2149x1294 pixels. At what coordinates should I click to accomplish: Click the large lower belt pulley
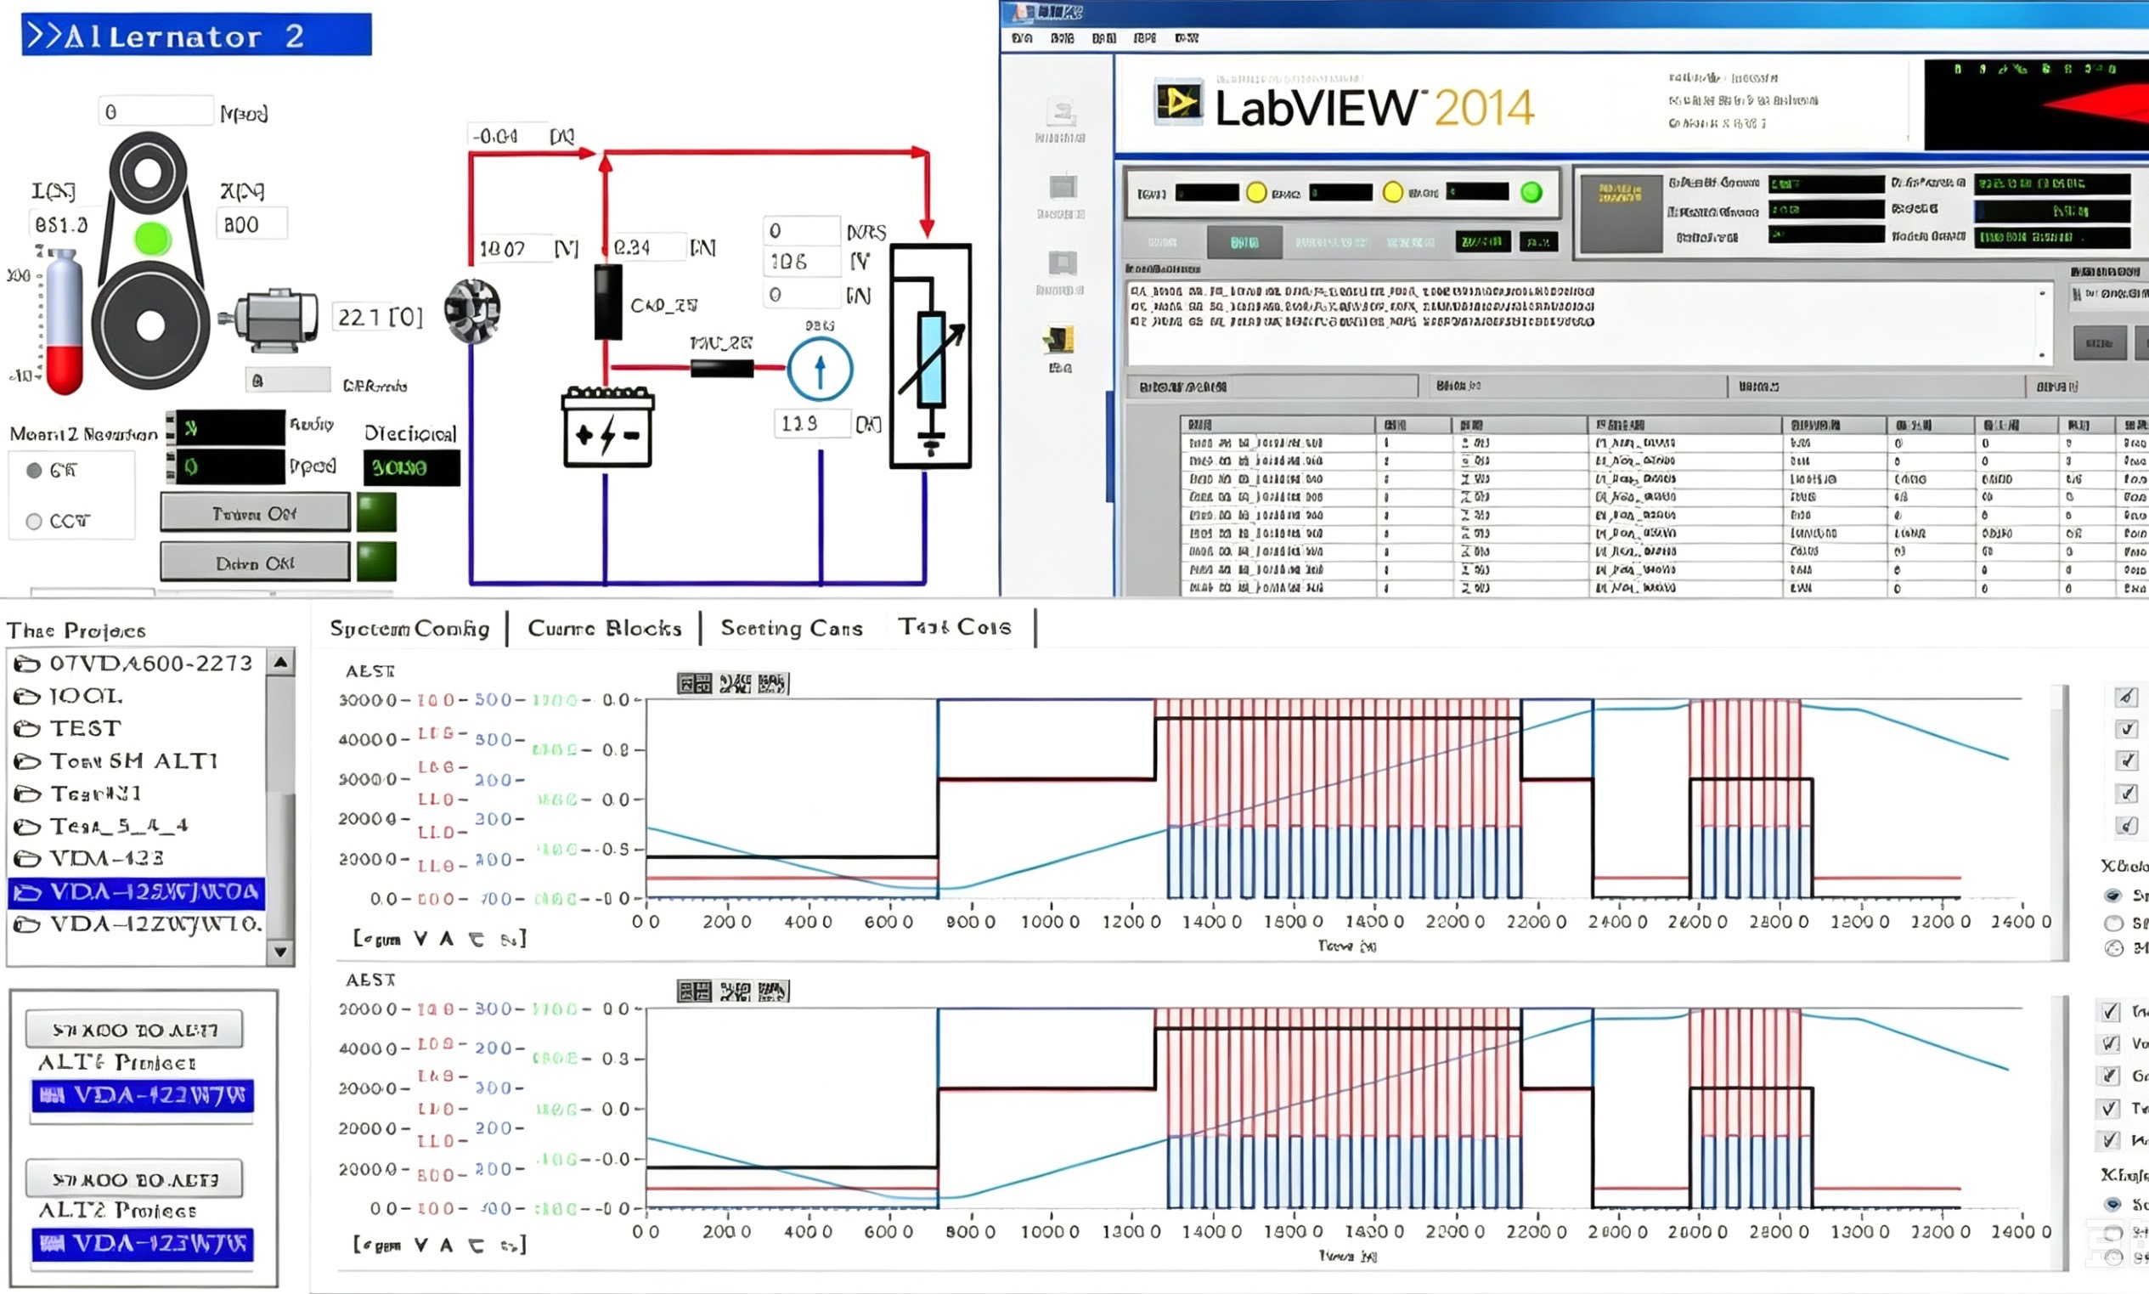(150, 325)
